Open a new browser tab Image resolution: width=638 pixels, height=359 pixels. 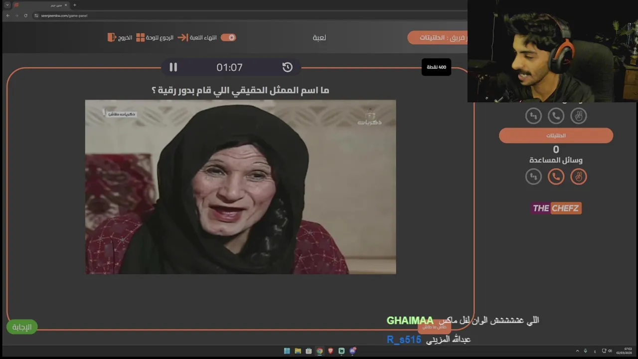74,5
